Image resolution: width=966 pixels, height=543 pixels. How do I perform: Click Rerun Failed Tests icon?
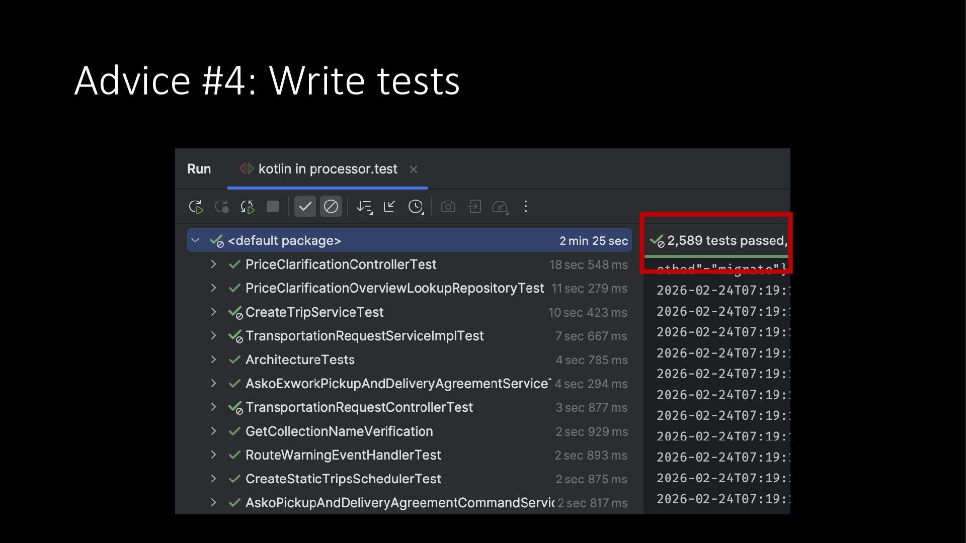[221, 207]
